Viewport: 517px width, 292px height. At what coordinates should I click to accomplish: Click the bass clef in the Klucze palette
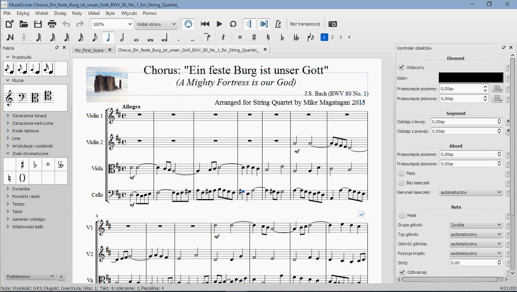click(x=21, y=98)
